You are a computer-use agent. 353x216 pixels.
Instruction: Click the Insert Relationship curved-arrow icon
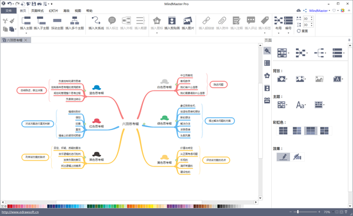(96, 21)
